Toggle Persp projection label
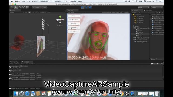Viewport: 173px width, 97px height. pos(60,26)
